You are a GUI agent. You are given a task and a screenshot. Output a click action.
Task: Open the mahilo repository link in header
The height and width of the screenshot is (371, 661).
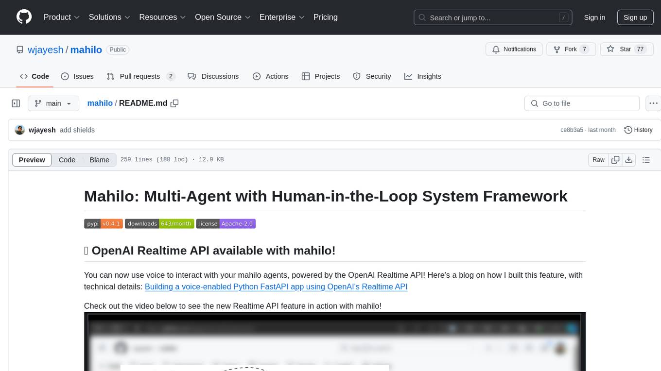point(86,50)
